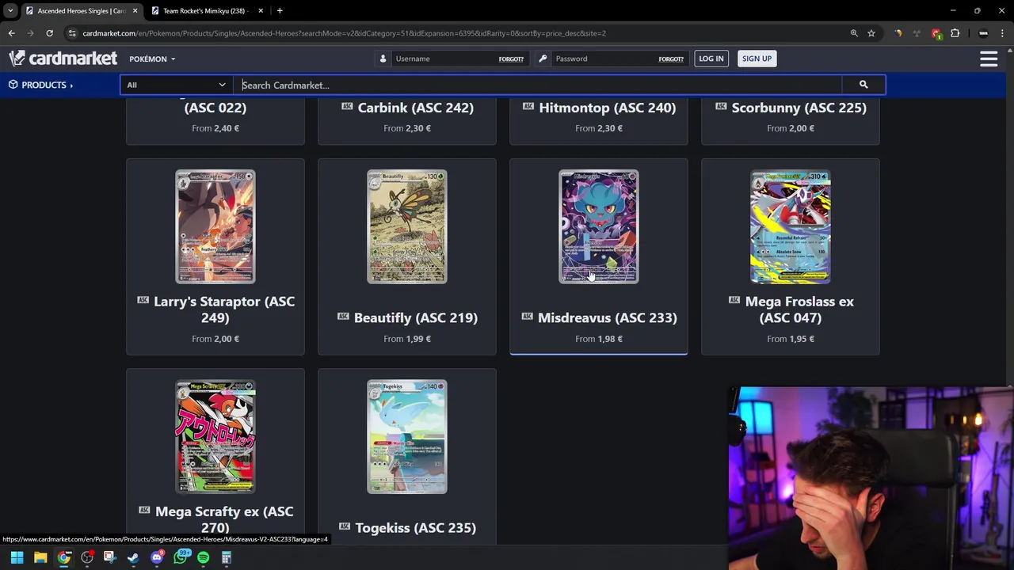
Task: Open Beautifly (ASC 219) link
Action: pyautogui.click(x=416, y=317)
